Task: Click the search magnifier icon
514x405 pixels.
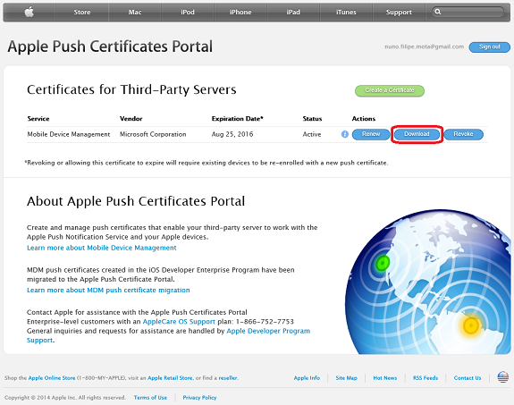Action: [x=438, y=12]
